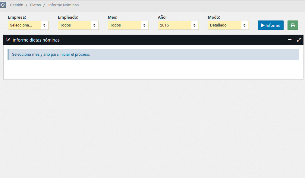This screenshot has height=178, width=305.
Task: Click the green print icon button
Action: pos(293,25)
